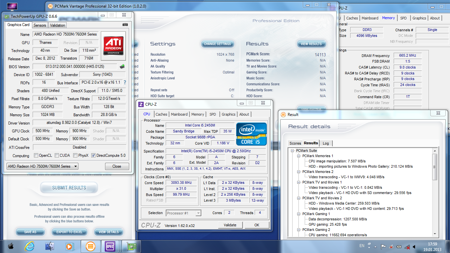Click the Validate button in CPU-Z
This screenshot has width=450, height=253.
coord(230,225)
